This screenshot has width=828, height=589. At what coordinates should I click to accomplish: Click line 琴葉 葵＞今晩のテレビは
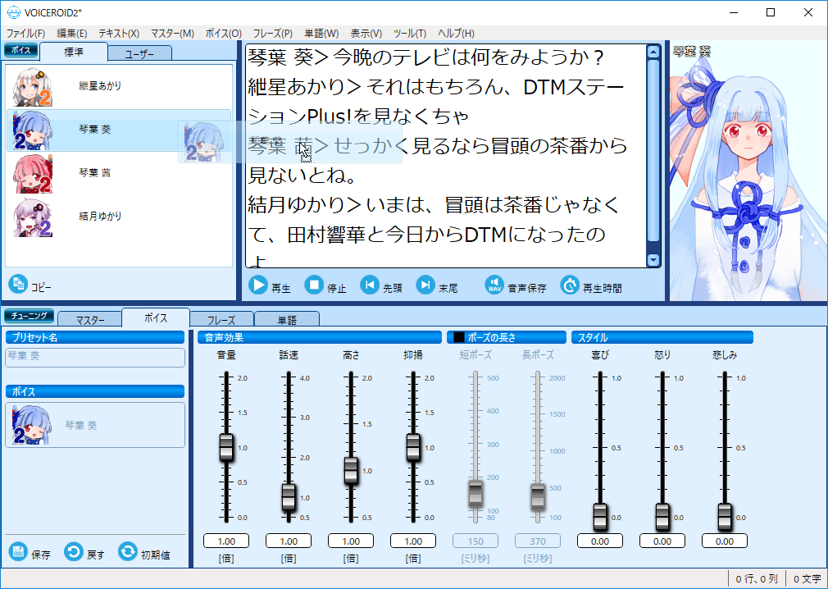tap(425, 57)
